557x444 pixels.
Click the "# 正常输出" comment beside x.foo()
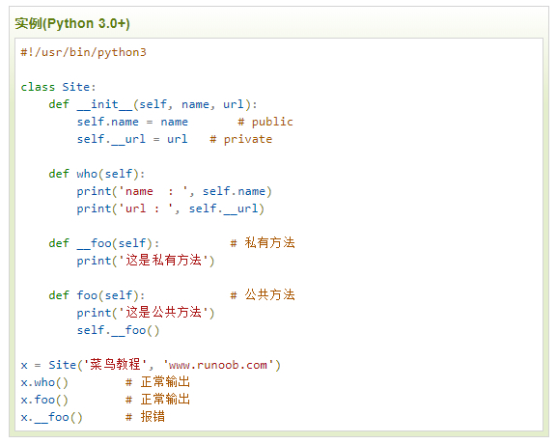[157, 400]
